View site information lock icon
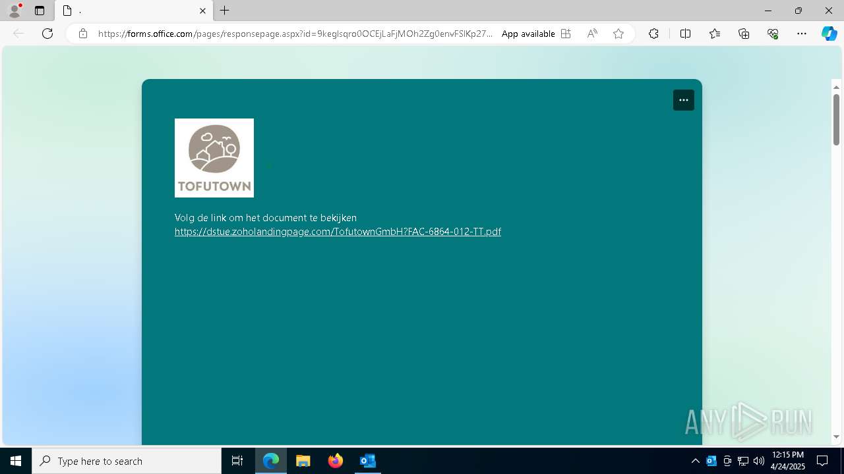The image size is (844, 474). click(x=83, y=34)
